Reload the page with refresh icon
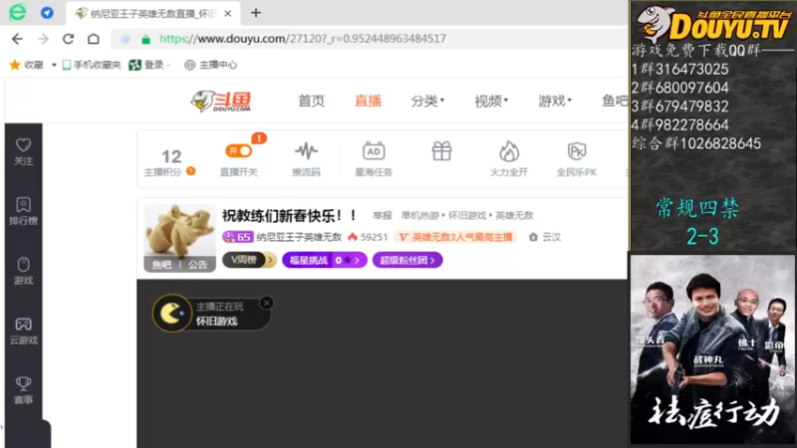Screen dimensions: 797x448 pyautogui.click(x=68, y=39)
